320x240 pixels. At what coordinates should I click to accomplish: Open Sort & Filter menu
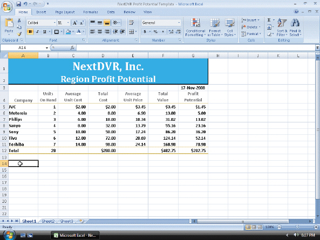tap(282, 28)
